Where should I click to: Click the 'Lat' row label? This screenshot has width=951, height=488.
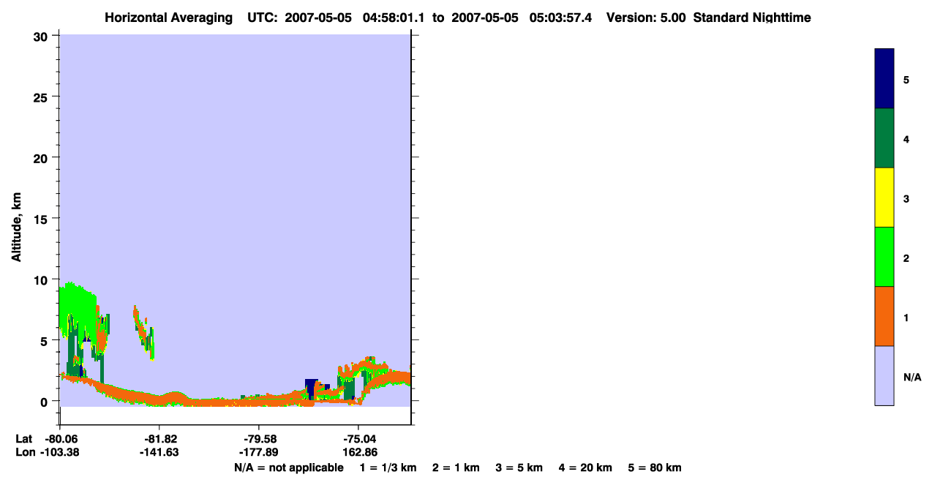point(23,439)
